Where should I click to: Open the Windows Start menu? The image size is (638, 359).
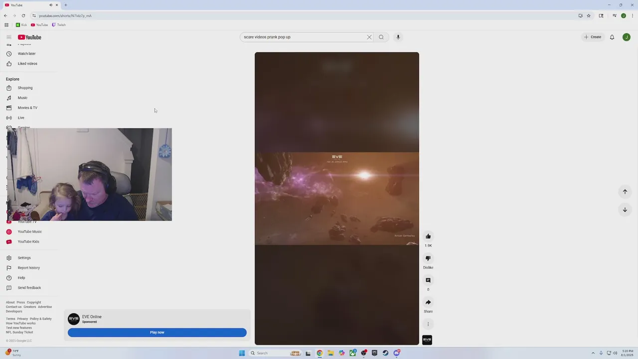(x=242, y=353)
